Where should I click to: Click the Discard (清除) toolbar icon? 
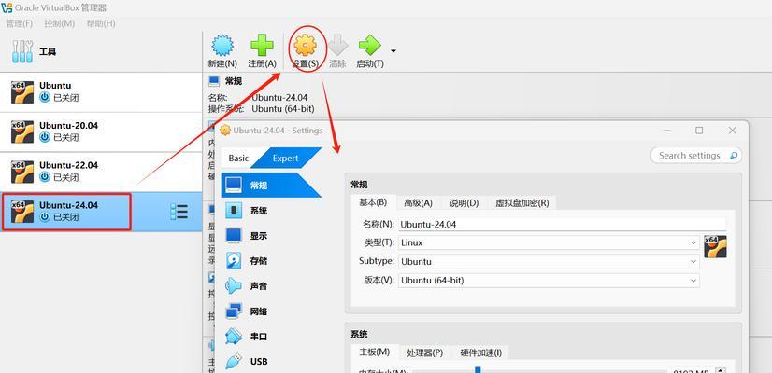(x=337, y=47)
